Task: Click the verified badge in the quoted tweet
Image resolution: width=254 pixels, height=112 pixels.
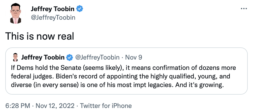Action: coord(69,58)
